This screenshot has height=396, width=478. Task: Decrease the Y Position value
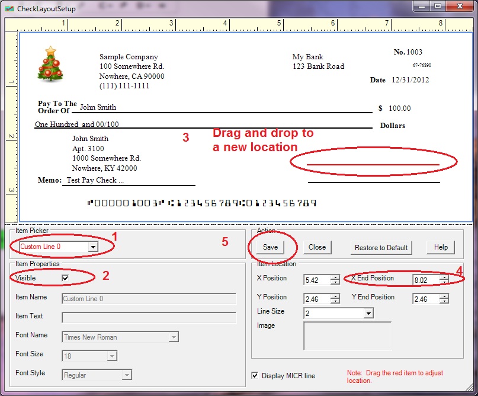335,302
